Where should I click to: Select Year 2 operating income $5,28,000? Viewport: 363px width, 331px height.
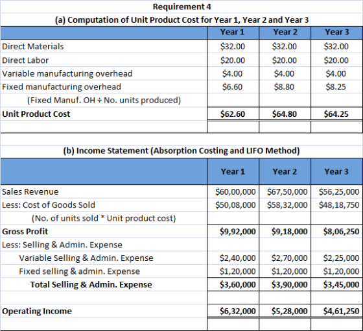pos(289,312)
